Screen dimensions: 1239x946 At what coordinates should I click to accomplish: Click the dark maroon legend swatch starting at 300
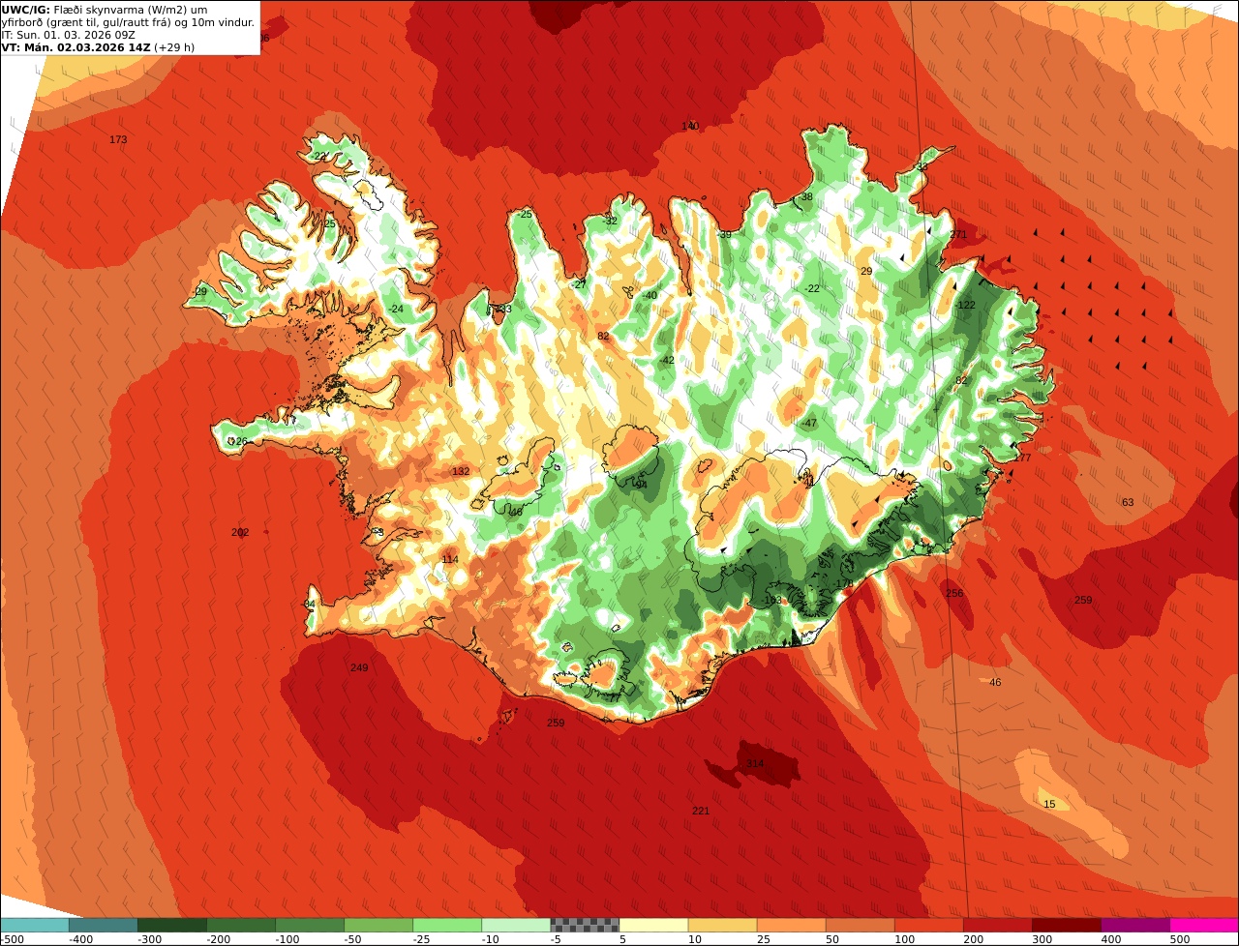coord(1067,925)
